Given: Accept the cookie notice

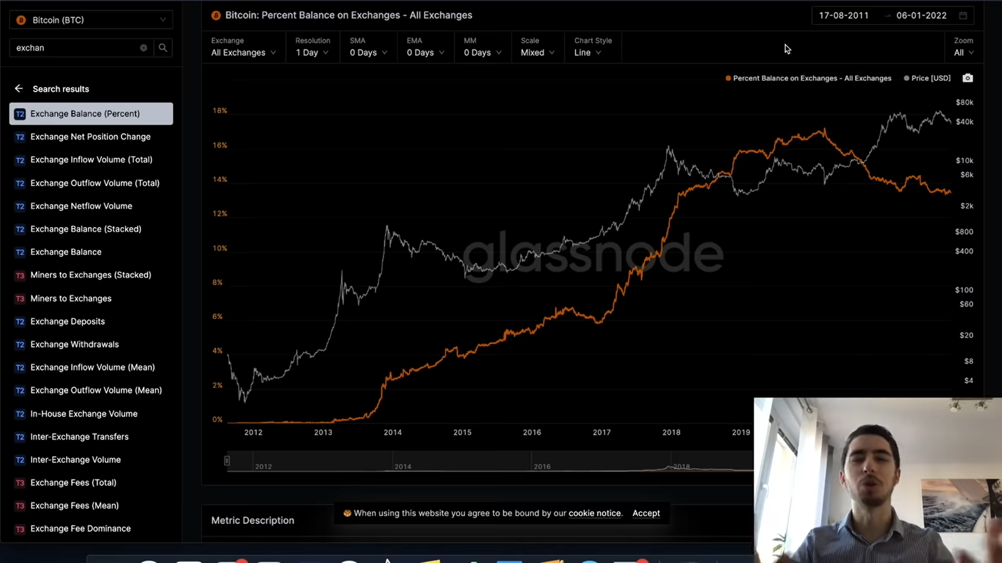Looking at the screenshot, I should coord(646,513).
